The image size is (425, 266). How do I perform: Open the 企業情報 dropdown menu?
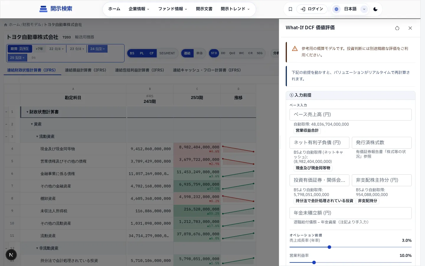pos(139,9)
